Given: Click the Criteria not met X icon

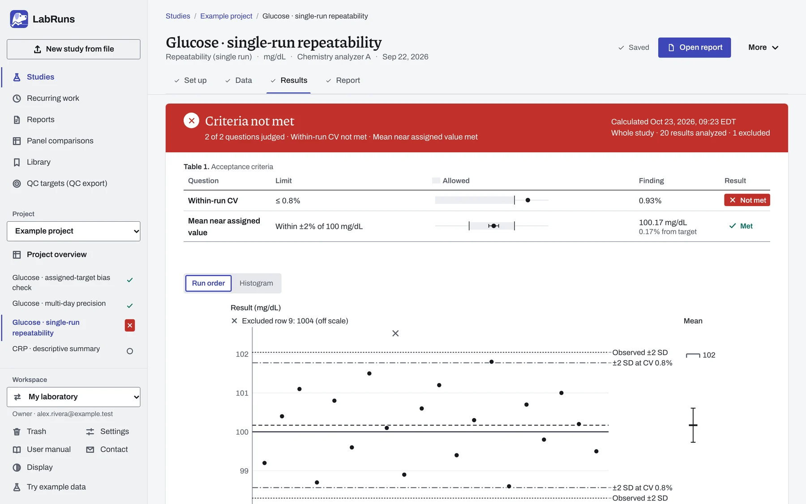Looking at the screenshot, I should pos(191,121).
